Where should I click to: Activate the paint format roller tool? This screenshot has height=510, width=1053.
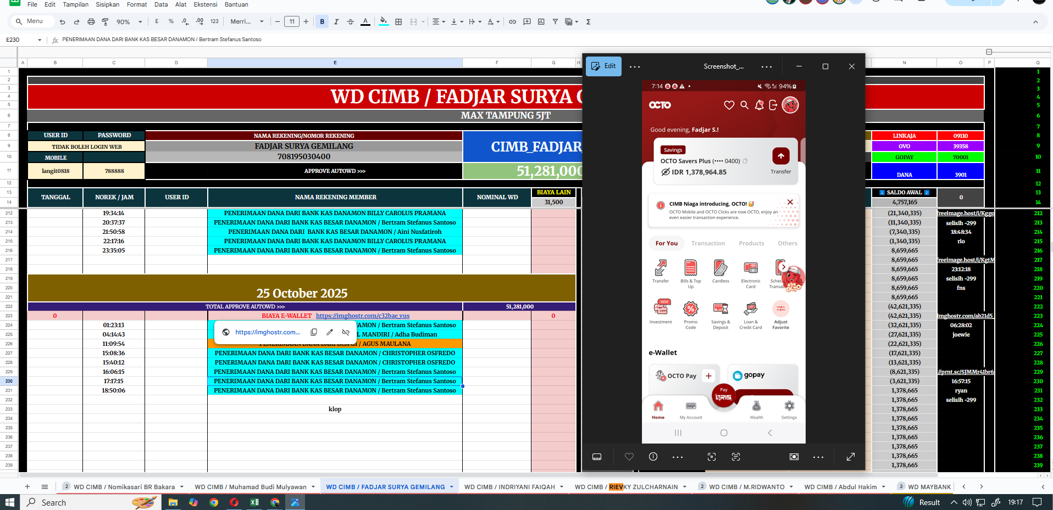(x=105, y=22)
